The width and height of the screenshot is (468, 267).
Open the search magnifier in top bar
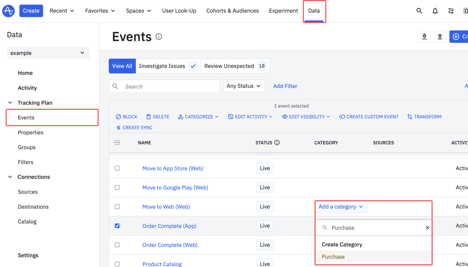[419, 11]
